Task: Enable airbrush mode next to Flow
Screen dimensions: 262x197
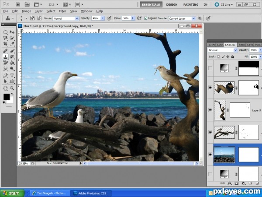Action: [139, 18]
